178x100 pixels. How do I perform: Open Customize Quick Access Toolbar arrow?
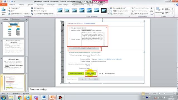tap(15, 1)
